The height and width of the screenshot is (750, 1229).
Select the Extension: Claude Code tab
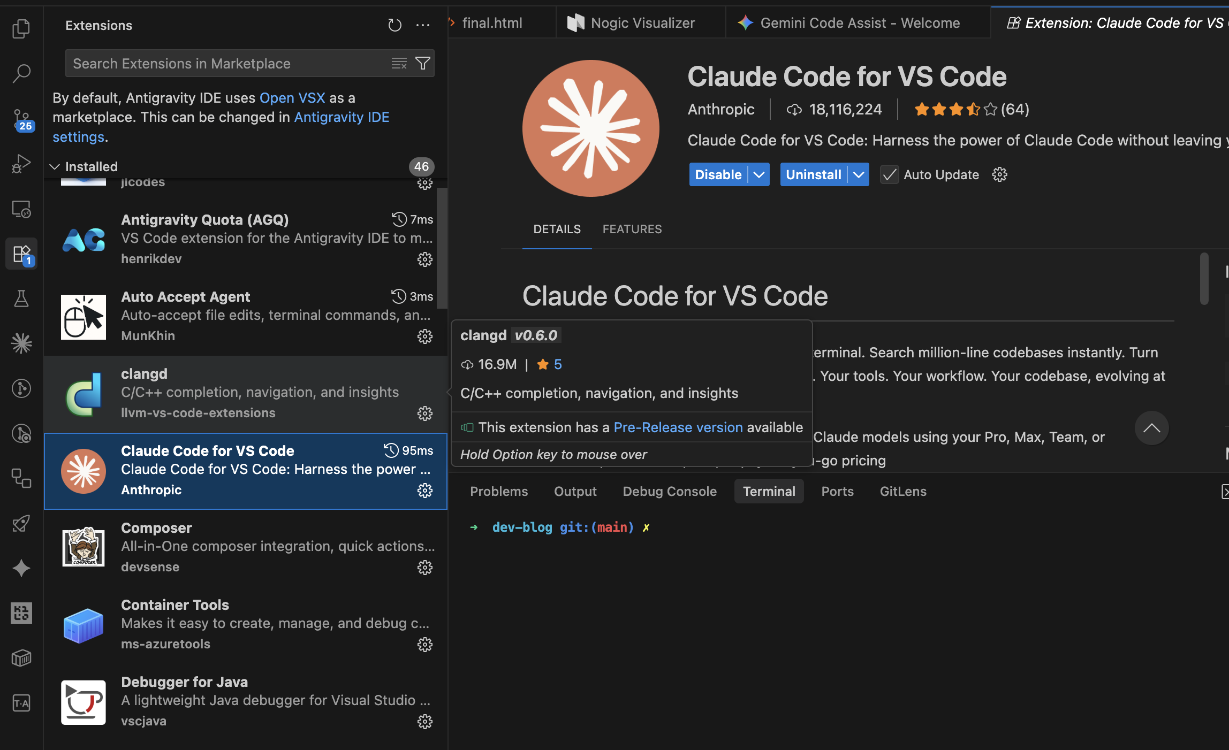1110,23
